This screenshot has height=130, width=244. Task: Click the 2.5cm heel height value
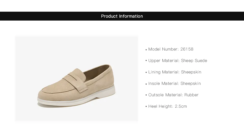point(181,106)
